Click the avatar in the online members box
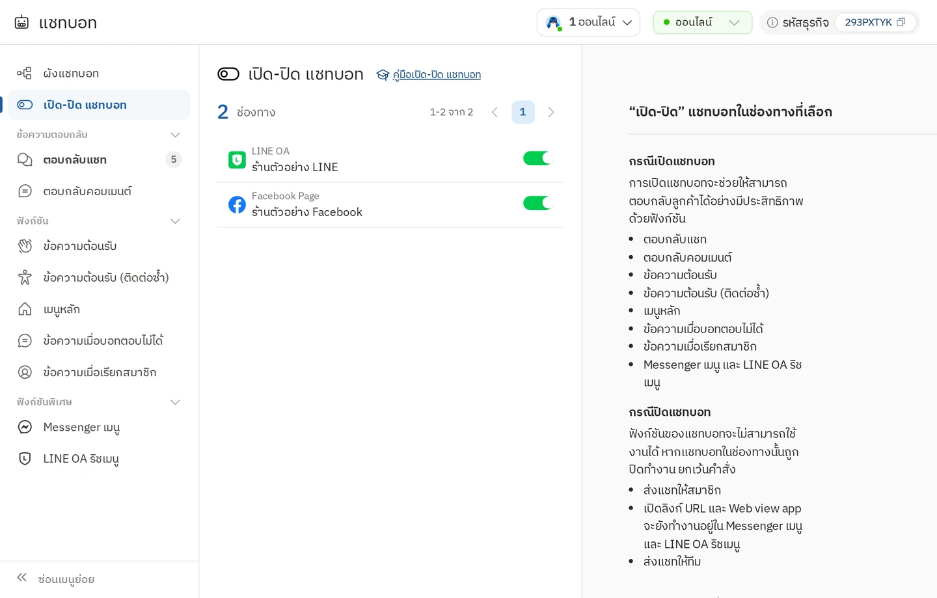This screenshot has height=598, width=937. coord(554,23)
